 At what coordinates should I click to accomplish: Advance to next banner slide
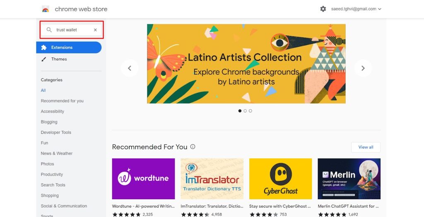click(x=363, y=68)
